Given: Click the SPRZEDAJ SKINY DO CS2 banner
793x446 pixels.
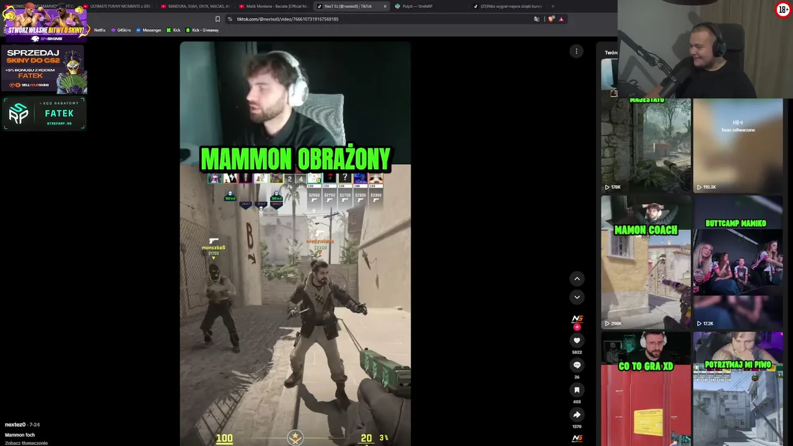Looking at the screenshot, I should click(x=44, y=69).
